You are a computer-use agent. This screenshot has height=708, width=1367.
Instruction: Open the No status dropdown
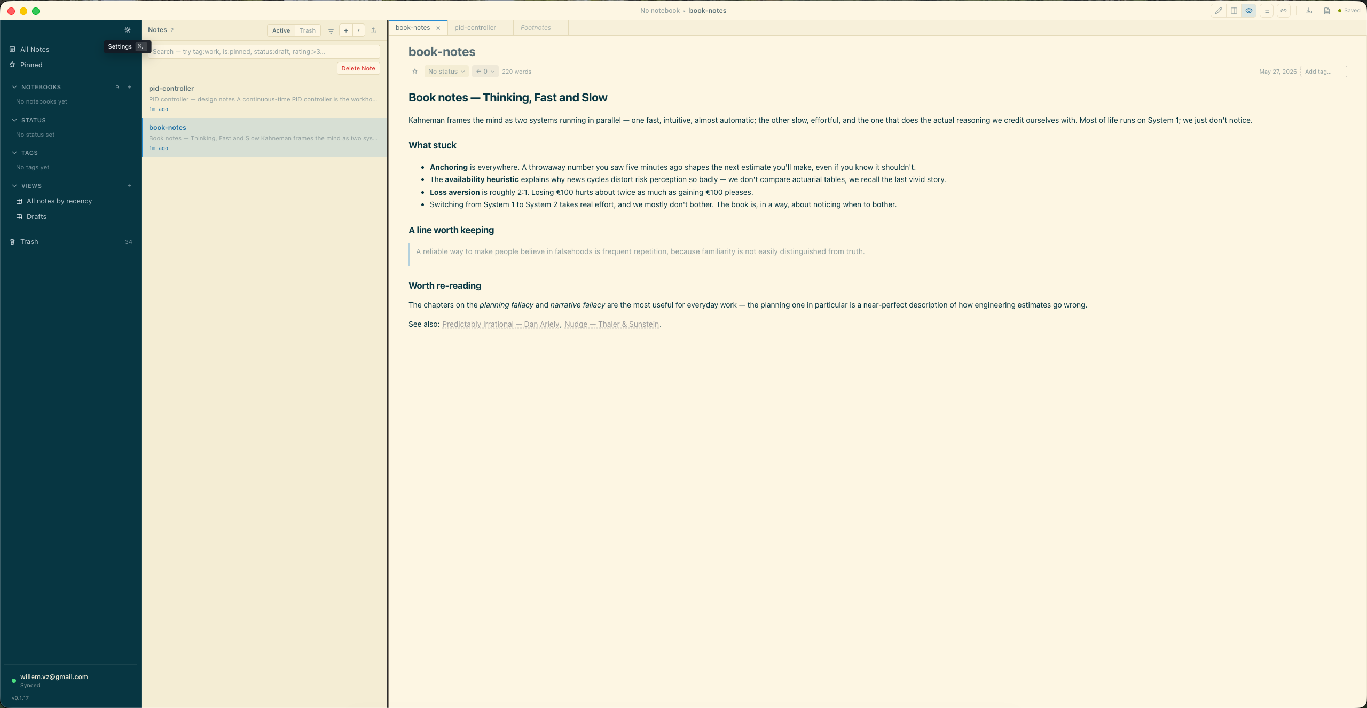[x=446, y=72]
